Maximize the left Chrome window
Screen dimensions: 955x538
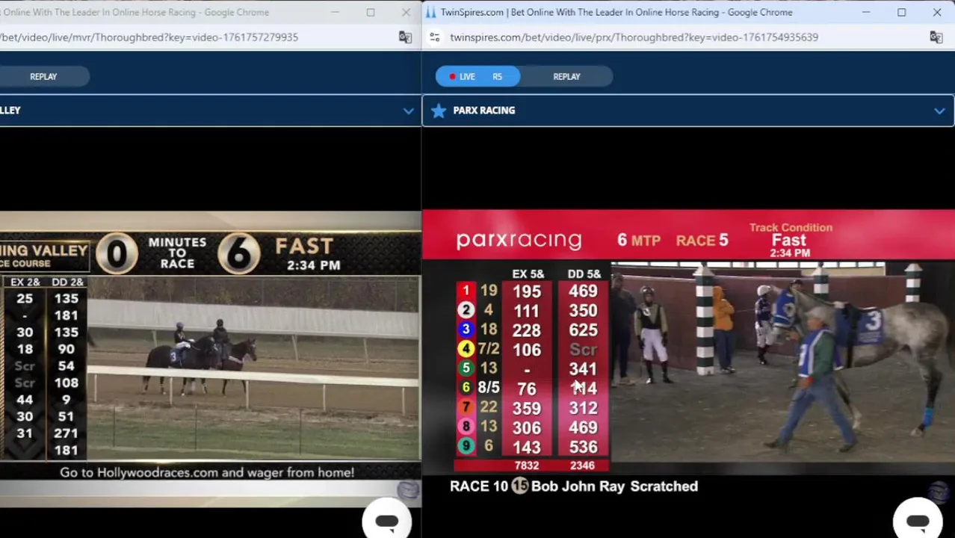pos(370,12)
